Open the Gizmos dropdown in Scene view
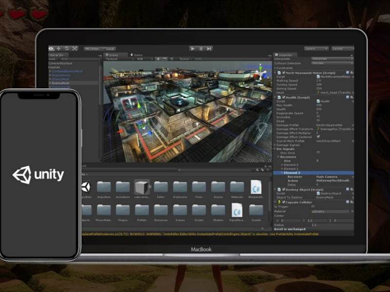Viewport: 390px width, 292px height. click(186, 59)
